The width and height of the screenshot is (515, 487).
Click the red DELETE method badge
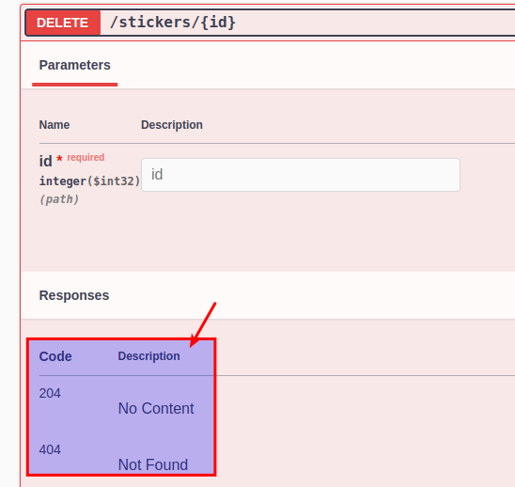click(63, 23)
